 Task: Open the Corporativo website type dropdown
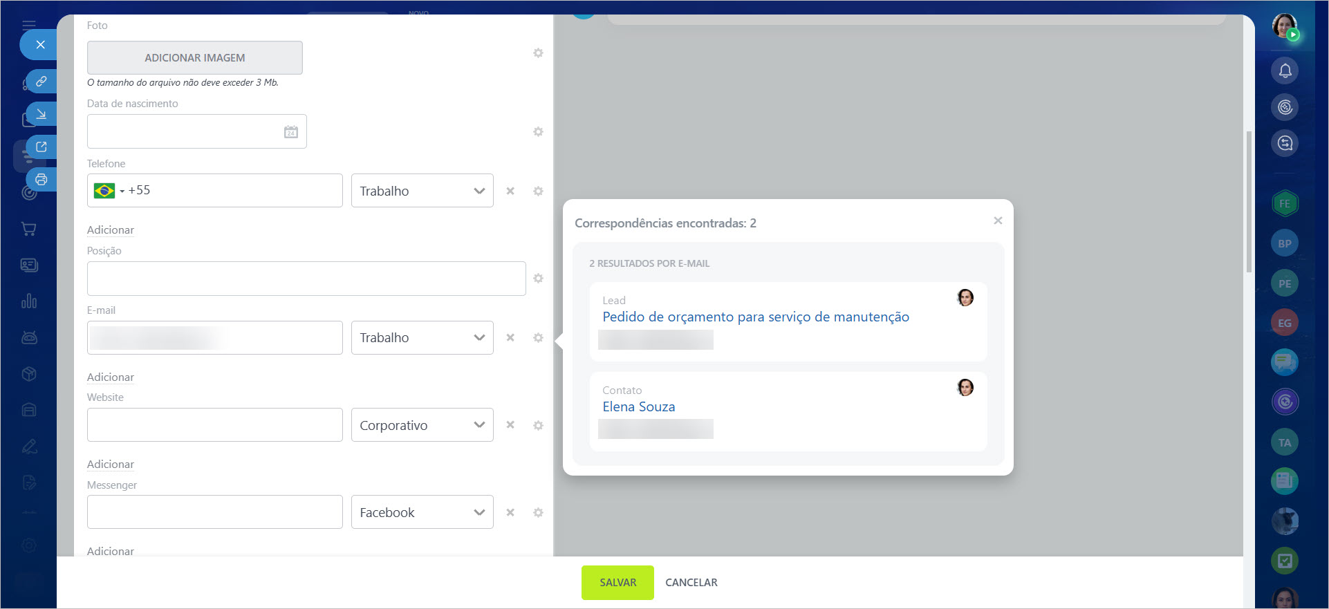(x=422, y=425)
